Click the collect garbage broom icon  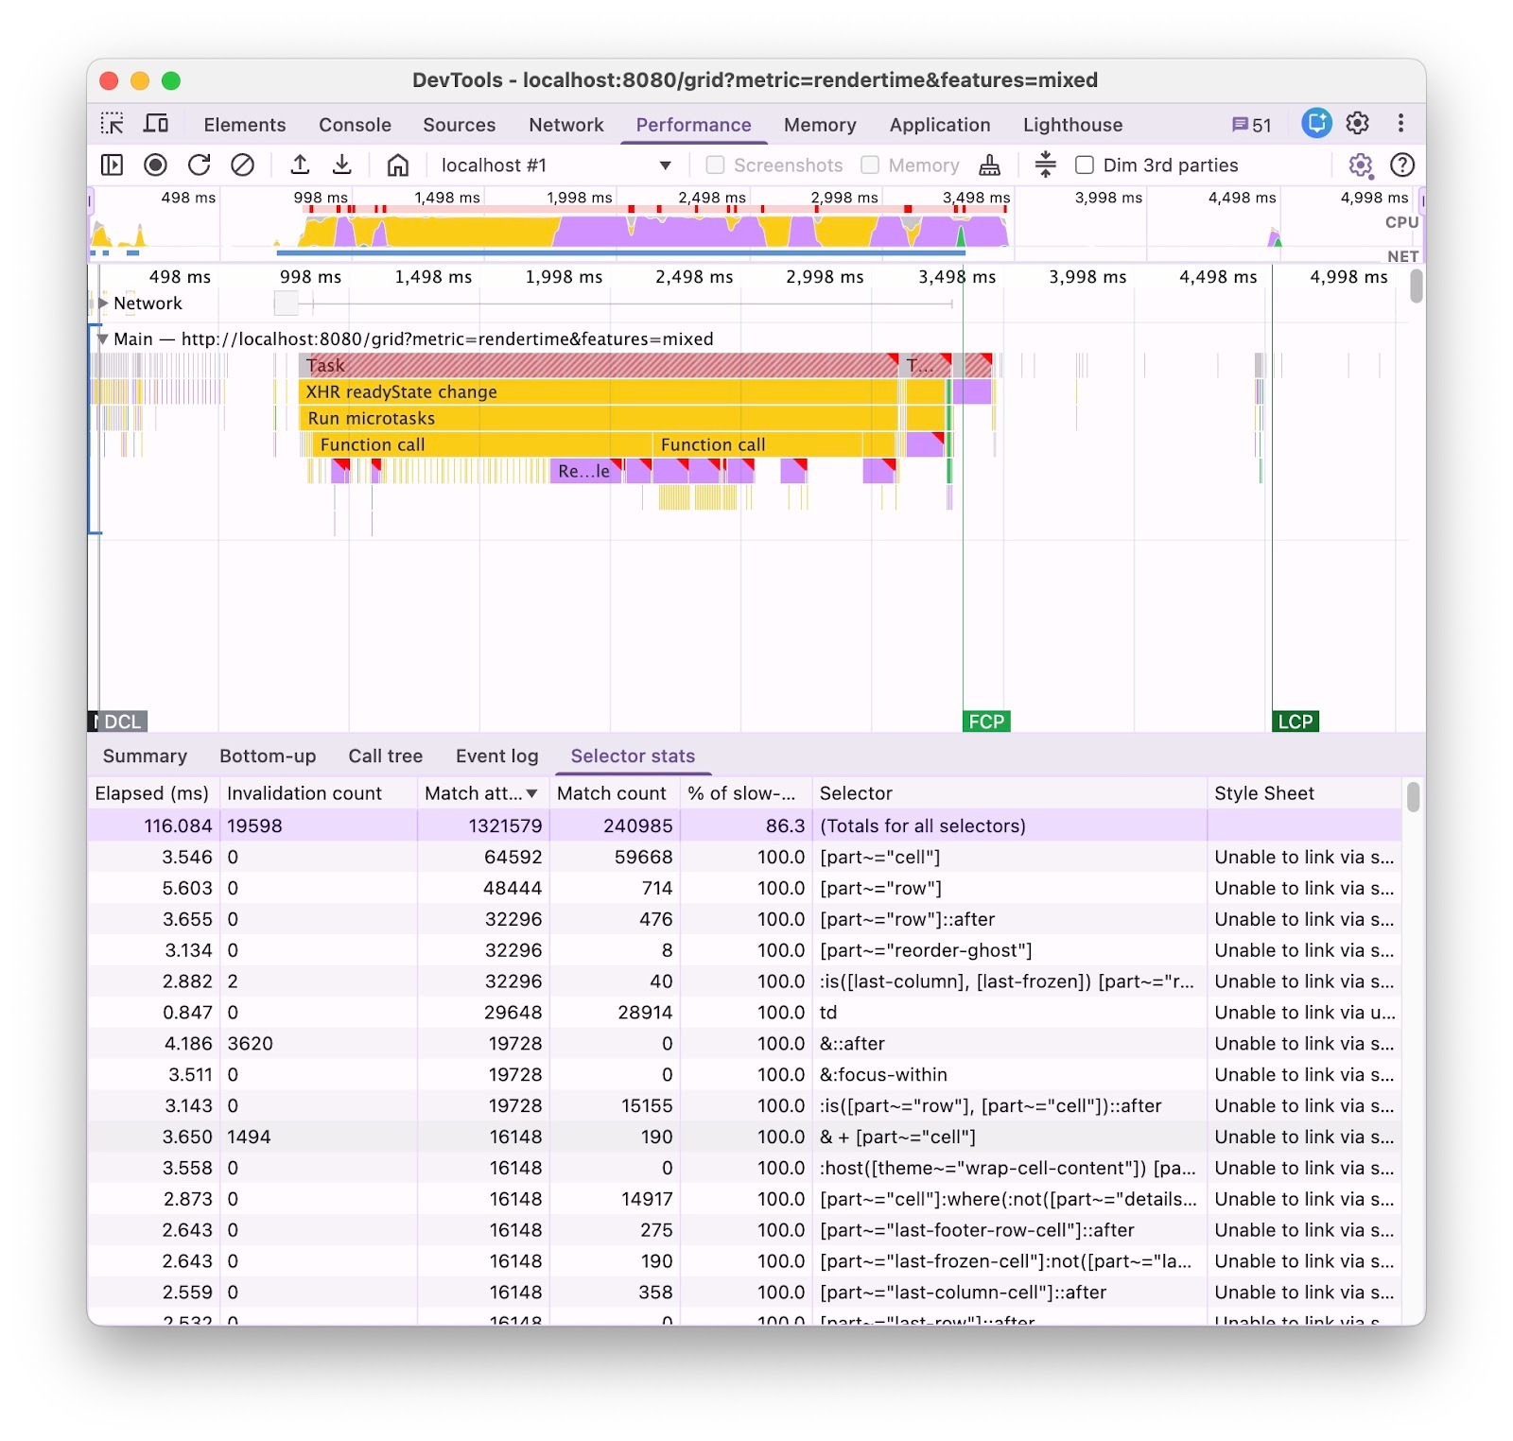pyautogui.click(x=989, y=165)
